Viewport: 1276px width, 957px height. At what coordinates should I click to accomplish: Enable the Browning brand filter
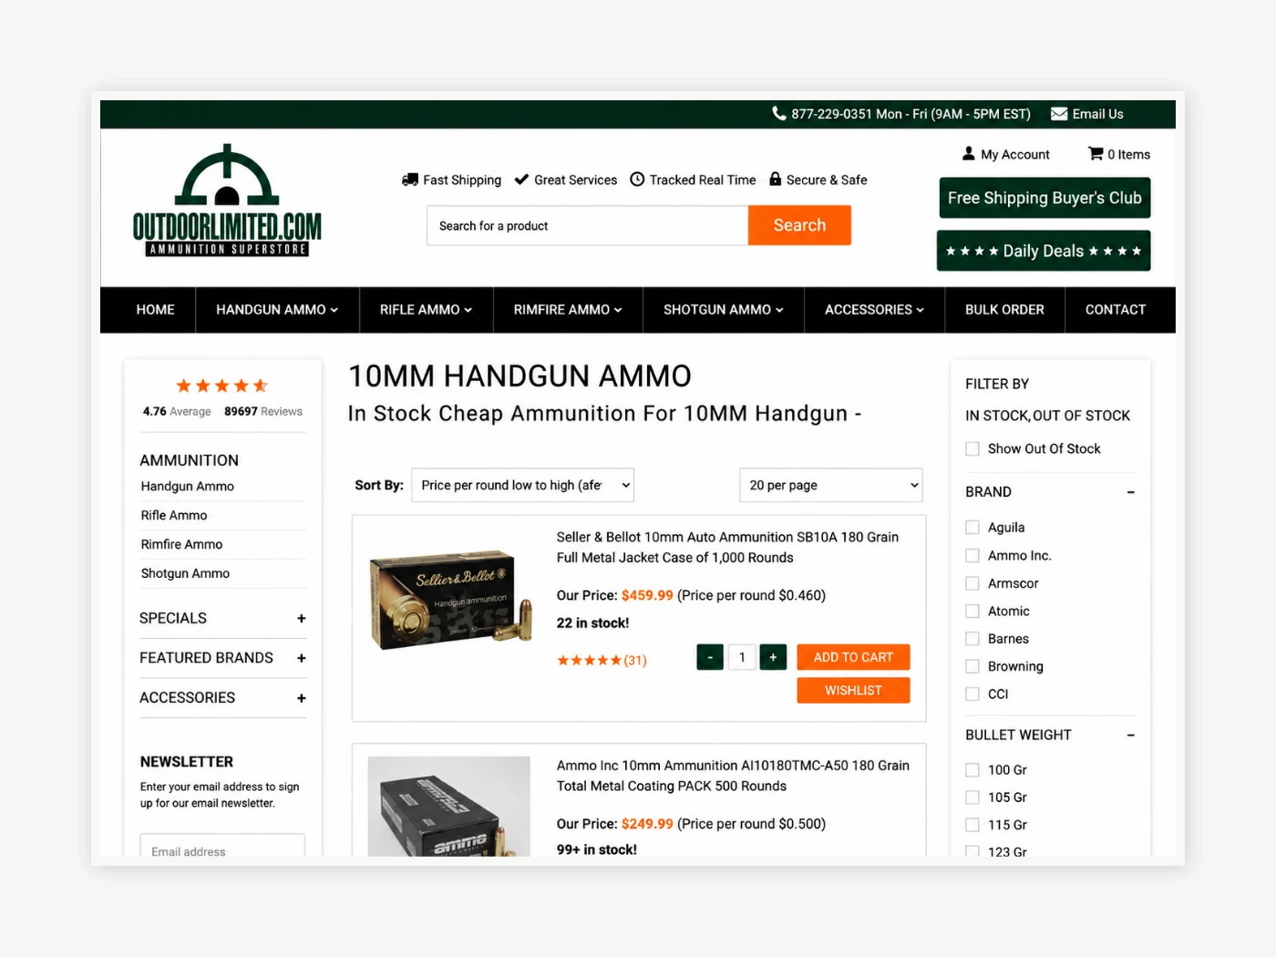(972, 666)
